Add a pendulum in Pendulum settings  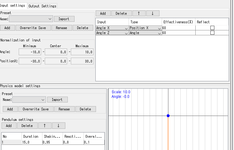click(x=9, y=126)
